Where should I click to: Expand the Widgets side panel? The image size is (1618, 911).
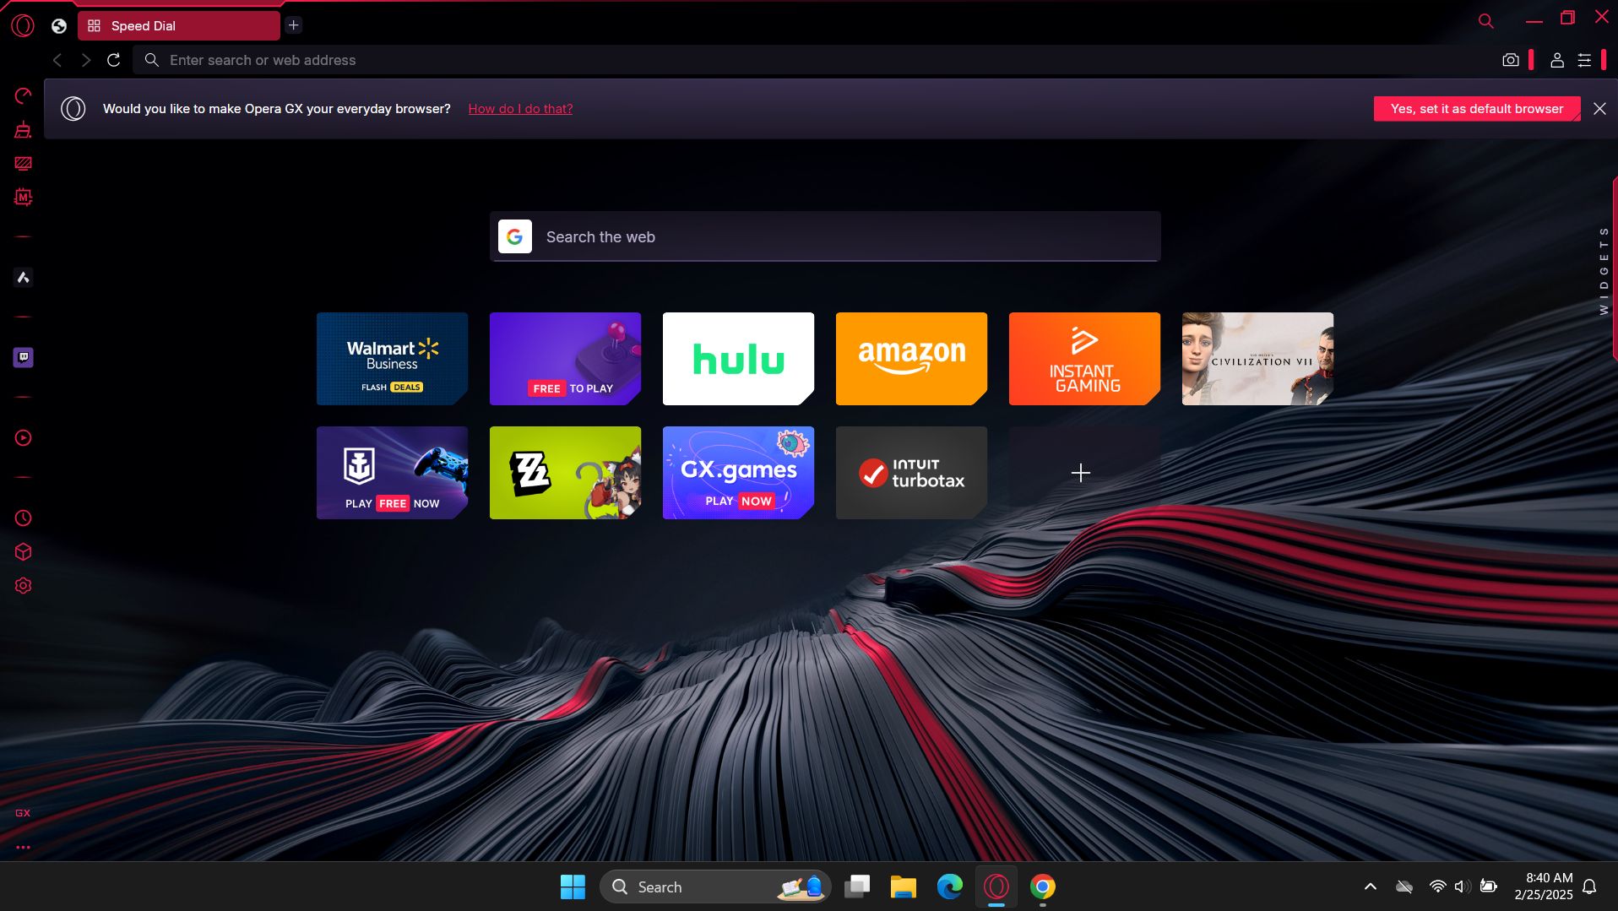point(1604,270)
